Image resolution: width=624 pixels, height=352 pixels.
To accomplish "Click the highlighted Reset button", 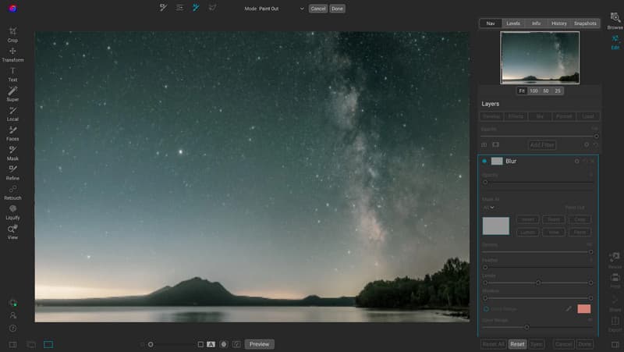I will pyautogui.click(x=517, y=344).
